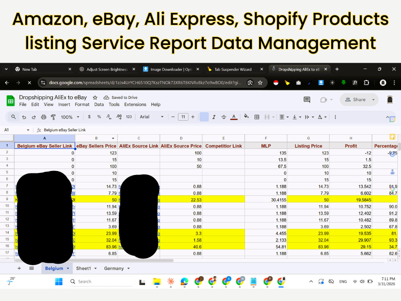Open the zoom 100% dropdown
The width and height of the screenshot is (401, 301).
70,117
